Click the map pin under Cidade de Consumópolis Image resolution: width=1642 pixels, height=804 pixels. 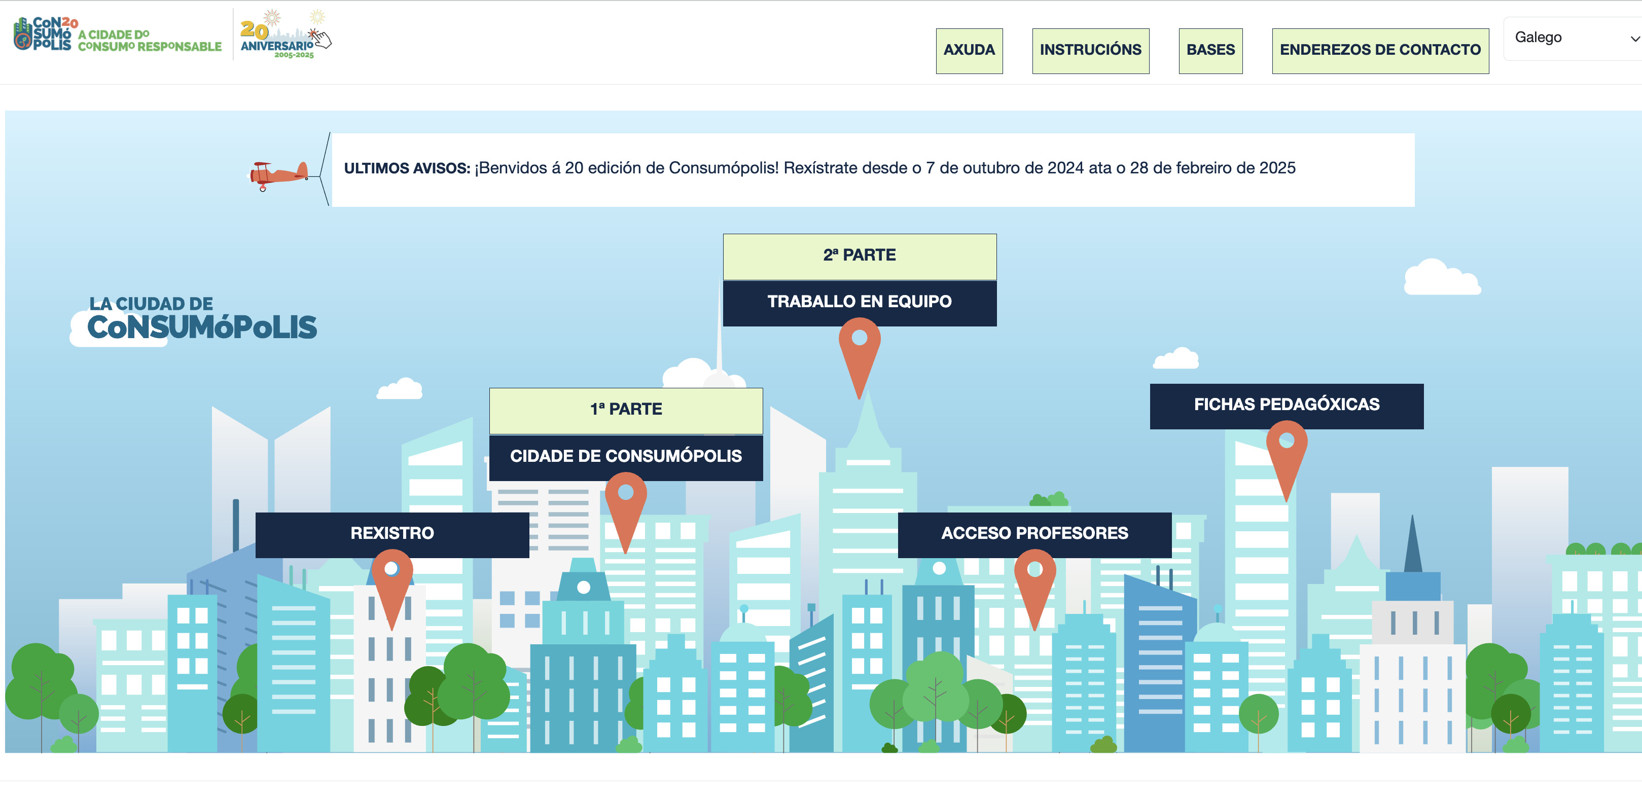625,512
